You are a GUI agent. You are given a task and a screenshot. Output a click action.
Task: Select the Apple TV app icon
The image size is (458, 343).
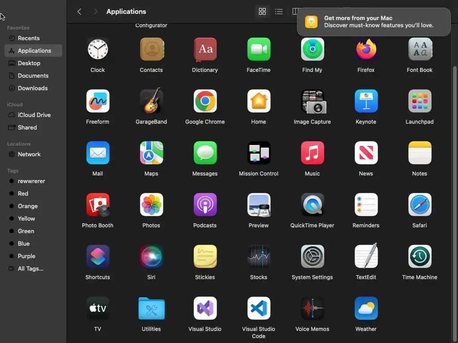98,308
